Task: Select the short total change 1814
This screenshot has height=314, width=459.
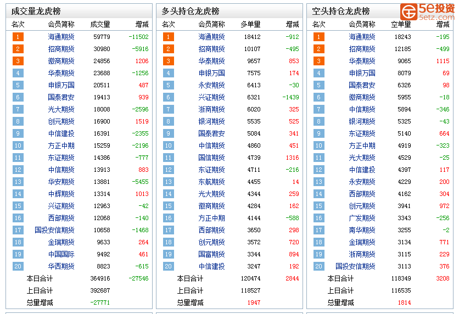Action: (x=404, y=302)
